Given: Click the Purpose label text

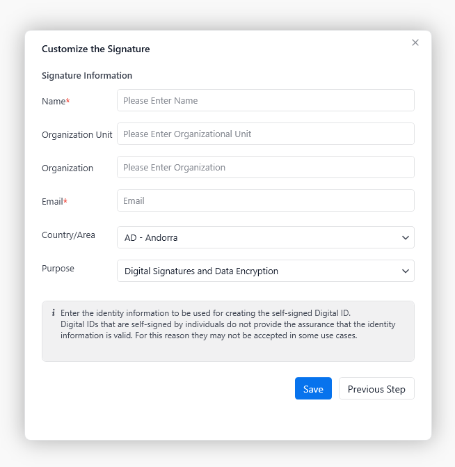Looking at the screenshot, I should click(58, 269).
